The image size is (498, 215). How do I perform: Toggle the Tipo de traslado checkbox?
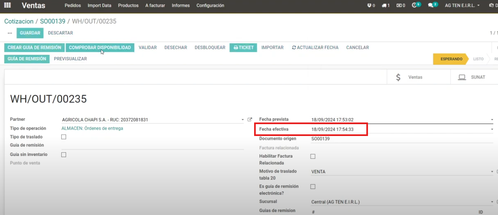(63, 137)
